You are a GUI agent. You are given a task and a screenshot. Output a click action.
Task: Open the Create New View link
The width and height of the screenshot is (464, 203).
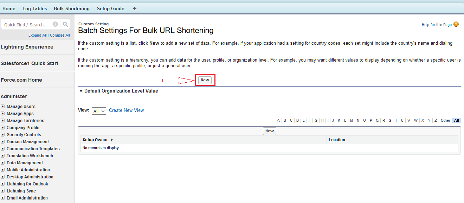coord(126,110)
